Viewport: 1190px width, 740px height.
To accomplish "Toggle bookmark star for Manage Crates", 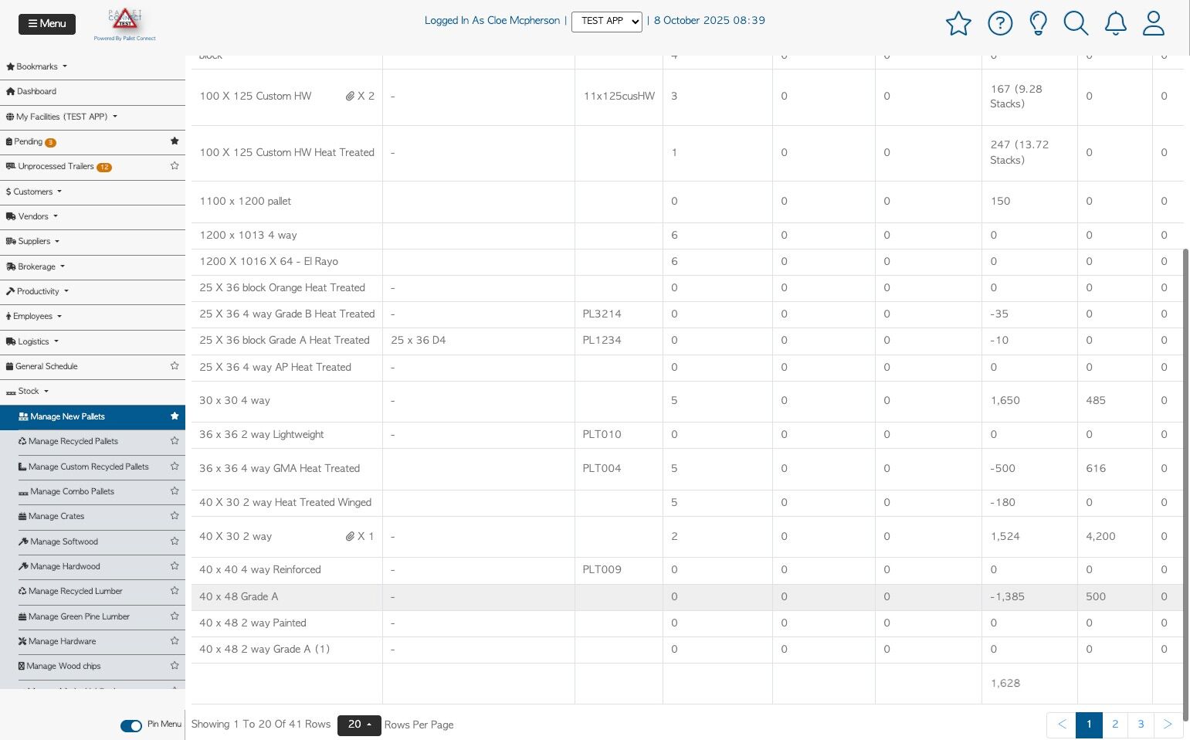I will point(175,516).
